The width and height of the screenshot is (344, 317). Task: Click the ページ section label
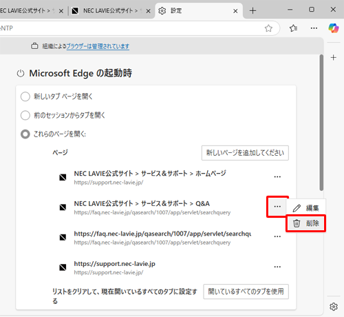tap(60, 152)
